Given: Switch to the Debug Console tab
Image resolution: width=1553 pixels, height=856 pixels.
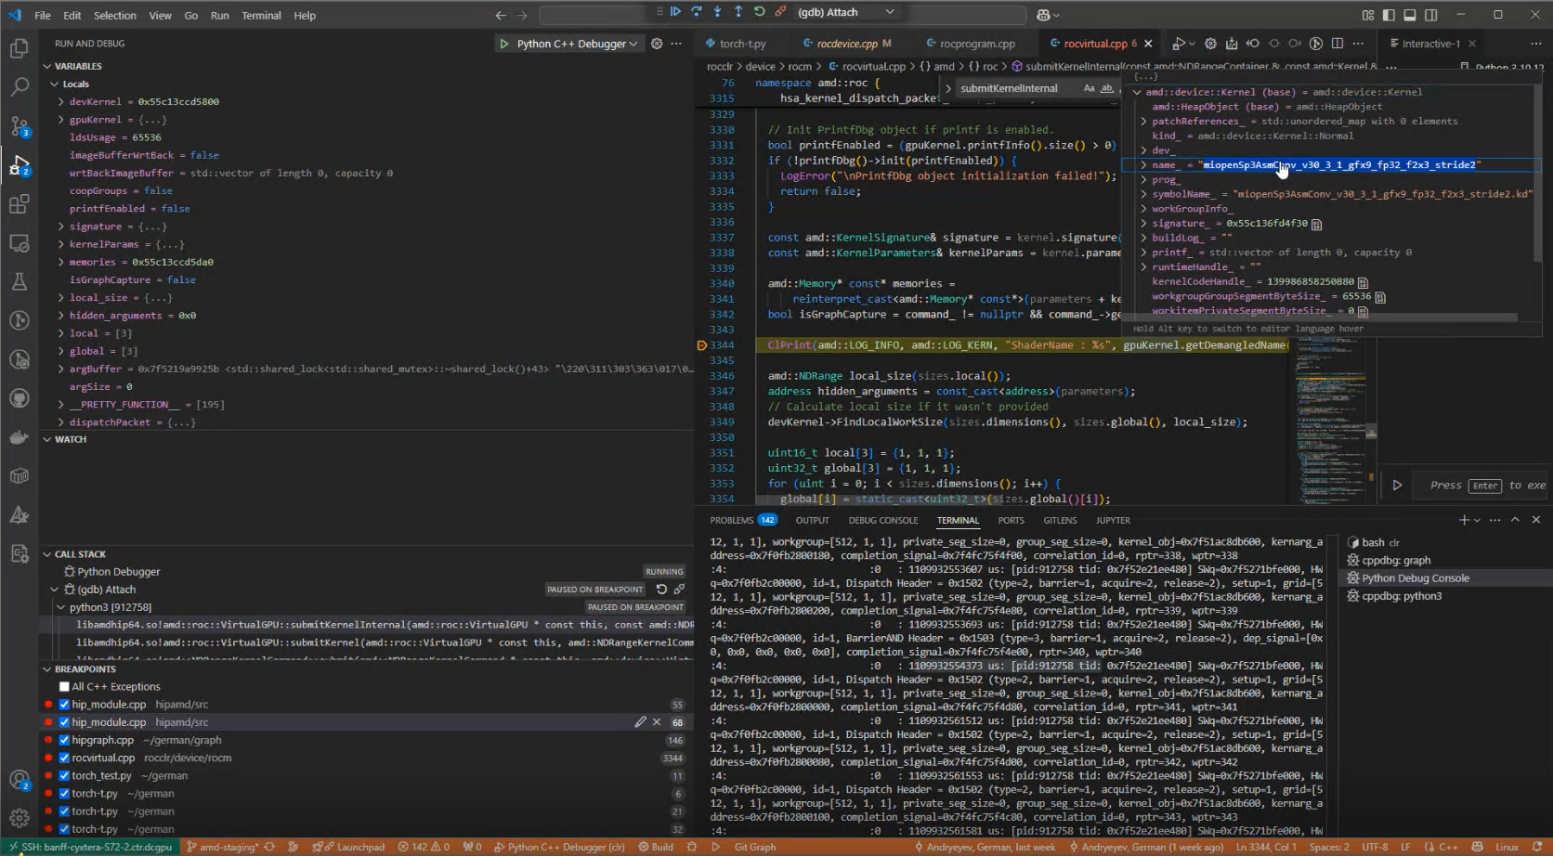Looking at the screenshot, I should pyautogui.click(x=882, y=521).
